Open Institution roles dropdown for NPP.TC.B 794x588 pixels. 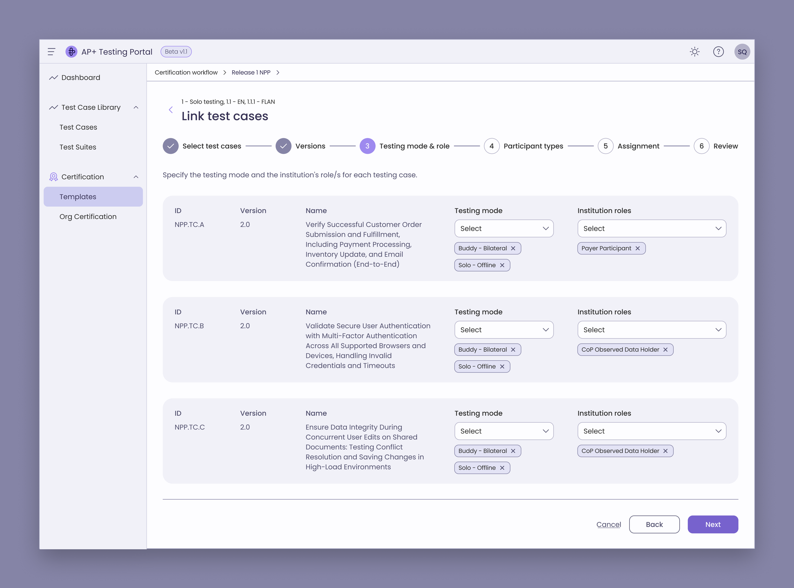coord(651,330)
